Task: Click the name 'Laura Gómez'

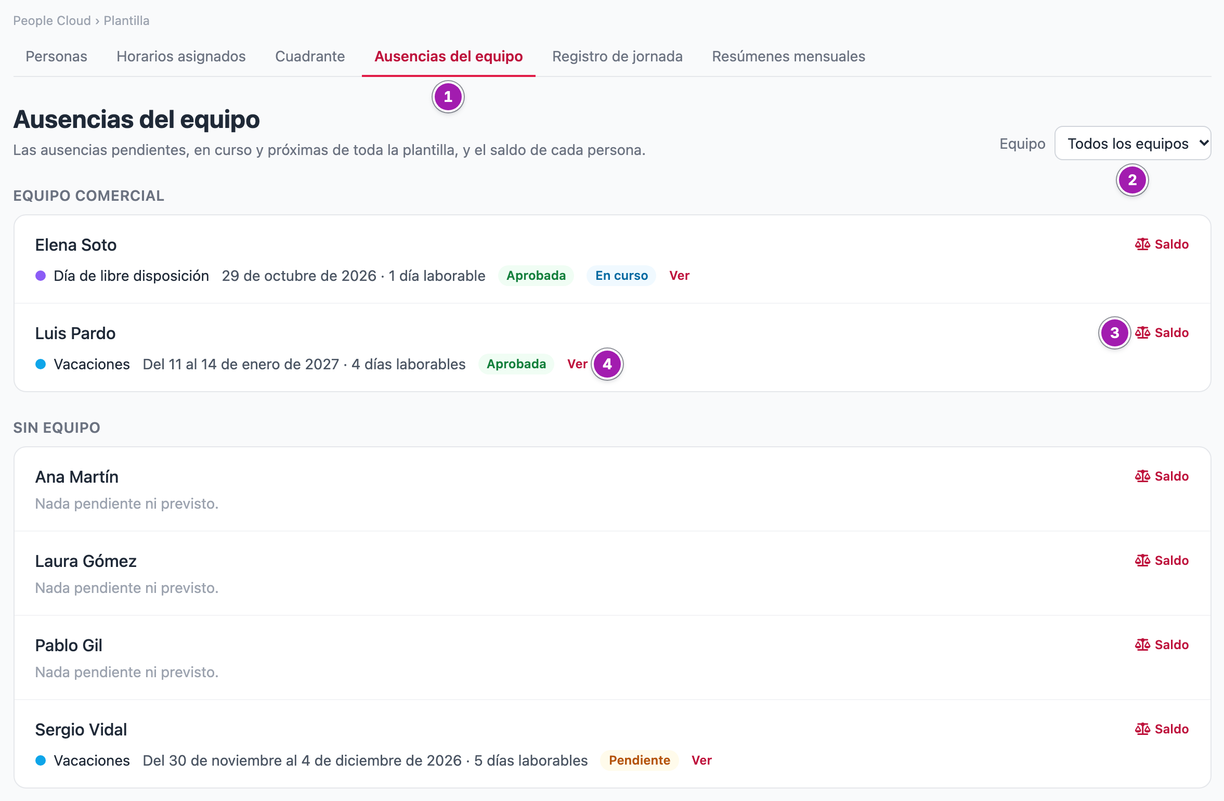Action: point(86,561)
